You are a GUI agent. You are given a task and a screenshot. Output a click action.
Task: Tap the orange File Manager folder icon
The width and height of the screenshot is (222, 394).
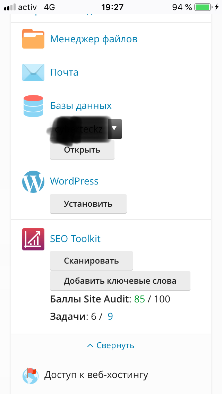click(33, 39)
